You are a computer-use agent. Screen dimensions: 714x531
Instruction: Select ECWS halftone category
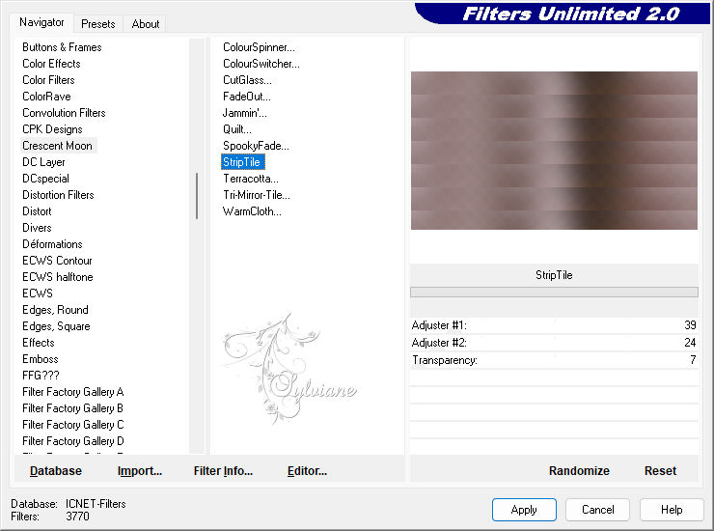click(x=58, y=277)
